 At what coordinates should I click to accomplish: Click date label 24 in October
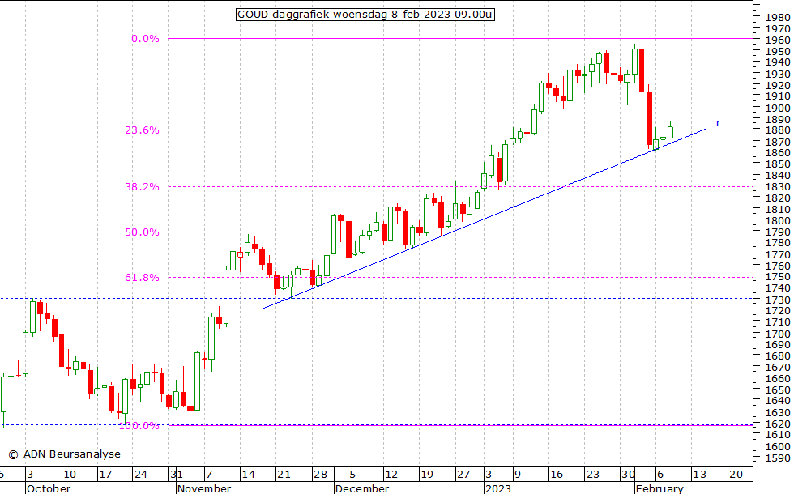(141, 475)
